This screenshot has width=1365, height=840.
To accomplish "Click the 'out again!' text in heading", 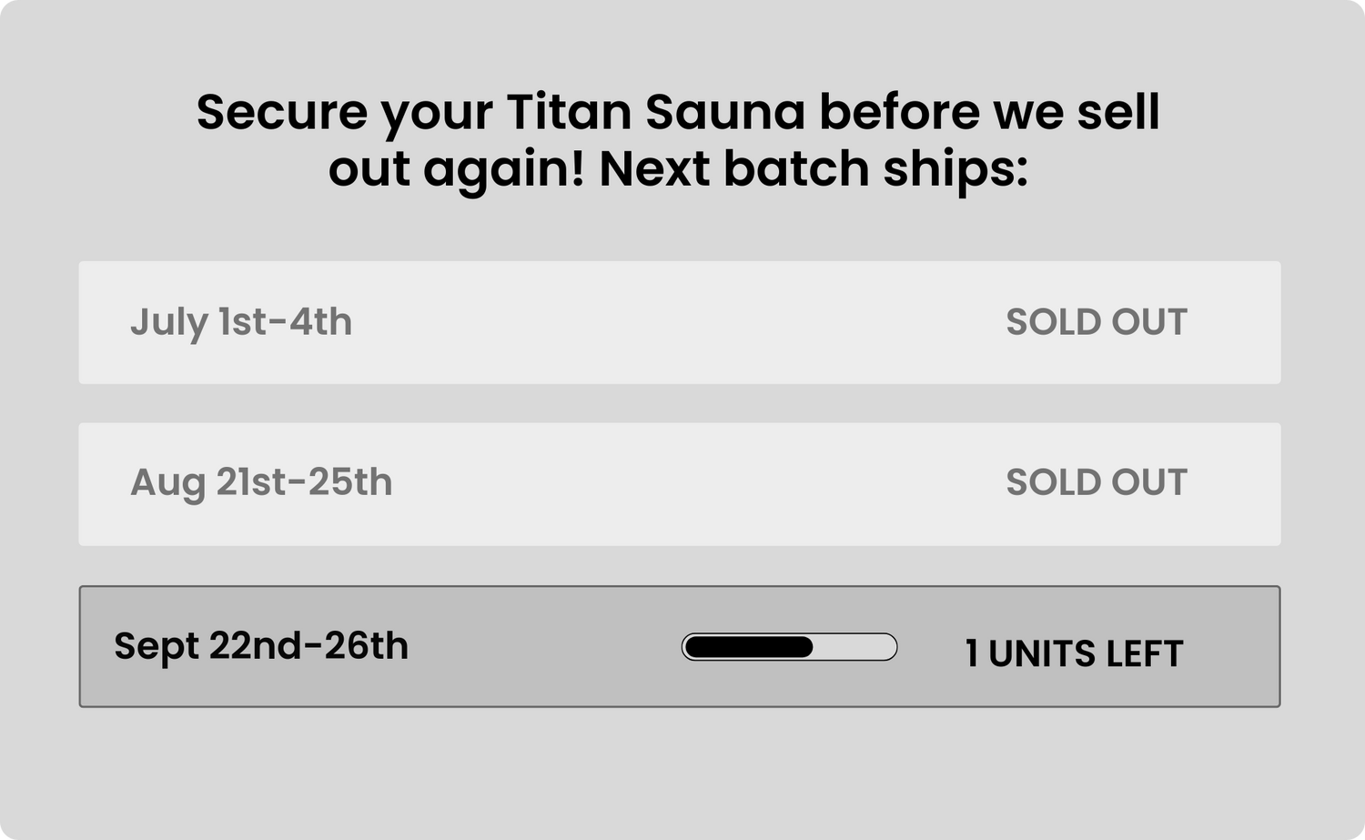I will tap(456, 171).
